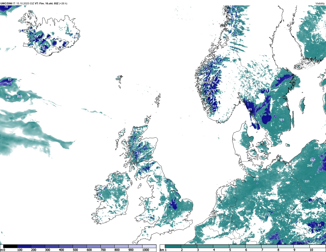The width and height of the screenshot is (326, 252).
Task: Click the '66' visibility value on map
Action: (x=151, y=166)
